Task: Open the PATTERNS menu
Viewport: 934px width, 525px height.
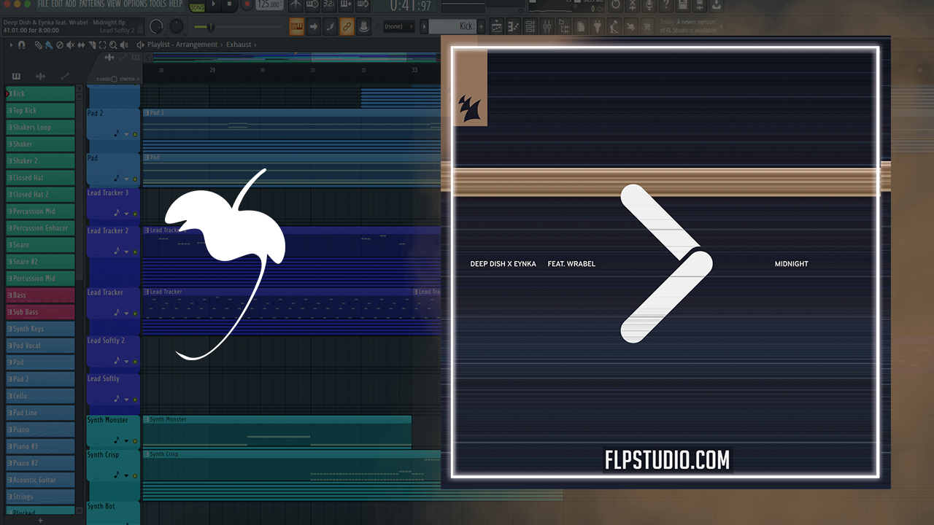Action: [91, 4]
